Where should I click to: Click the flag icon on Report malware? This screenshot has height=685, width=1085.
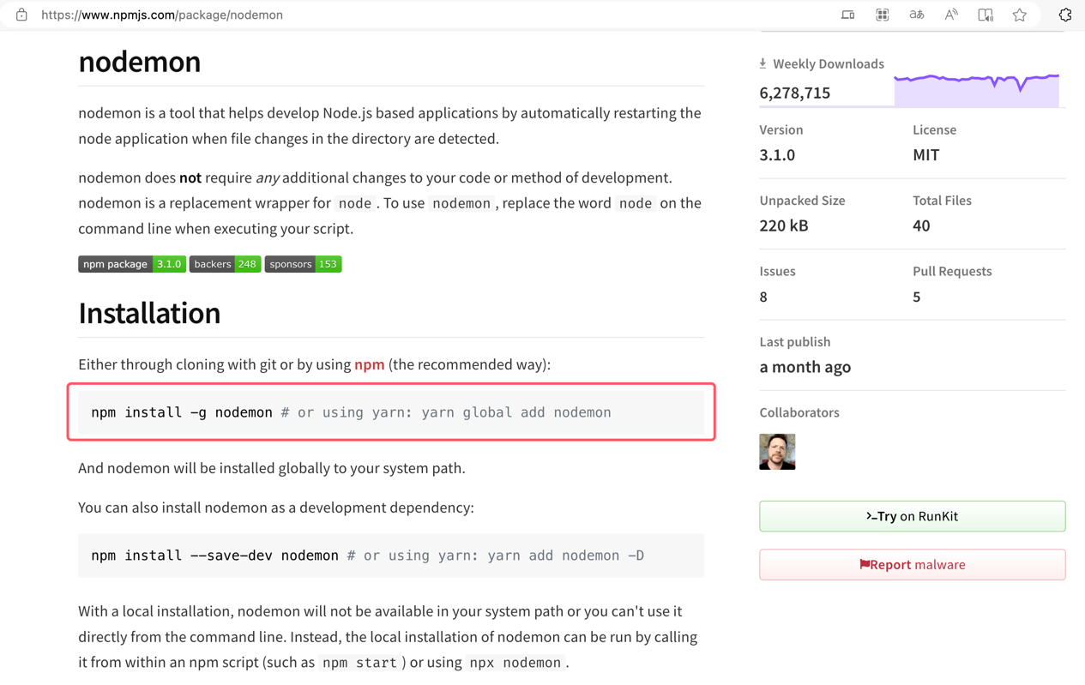(x=865, y=564)
